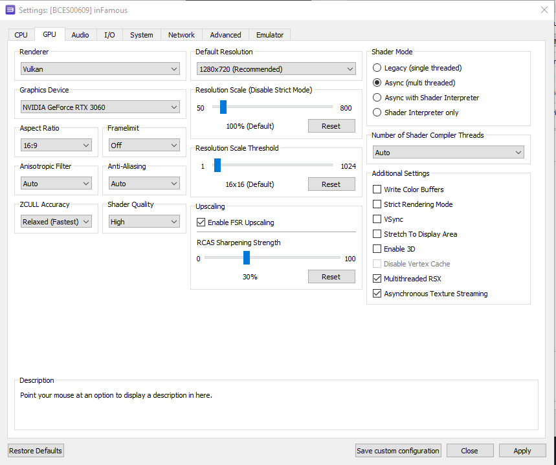This screenshot has width=556, height=465.
Task: Go to the I/O tab
Action: (109, 35)
